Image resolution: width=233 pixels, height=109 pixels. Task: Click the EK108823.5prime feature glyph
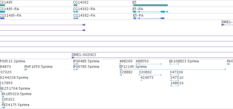174,64
